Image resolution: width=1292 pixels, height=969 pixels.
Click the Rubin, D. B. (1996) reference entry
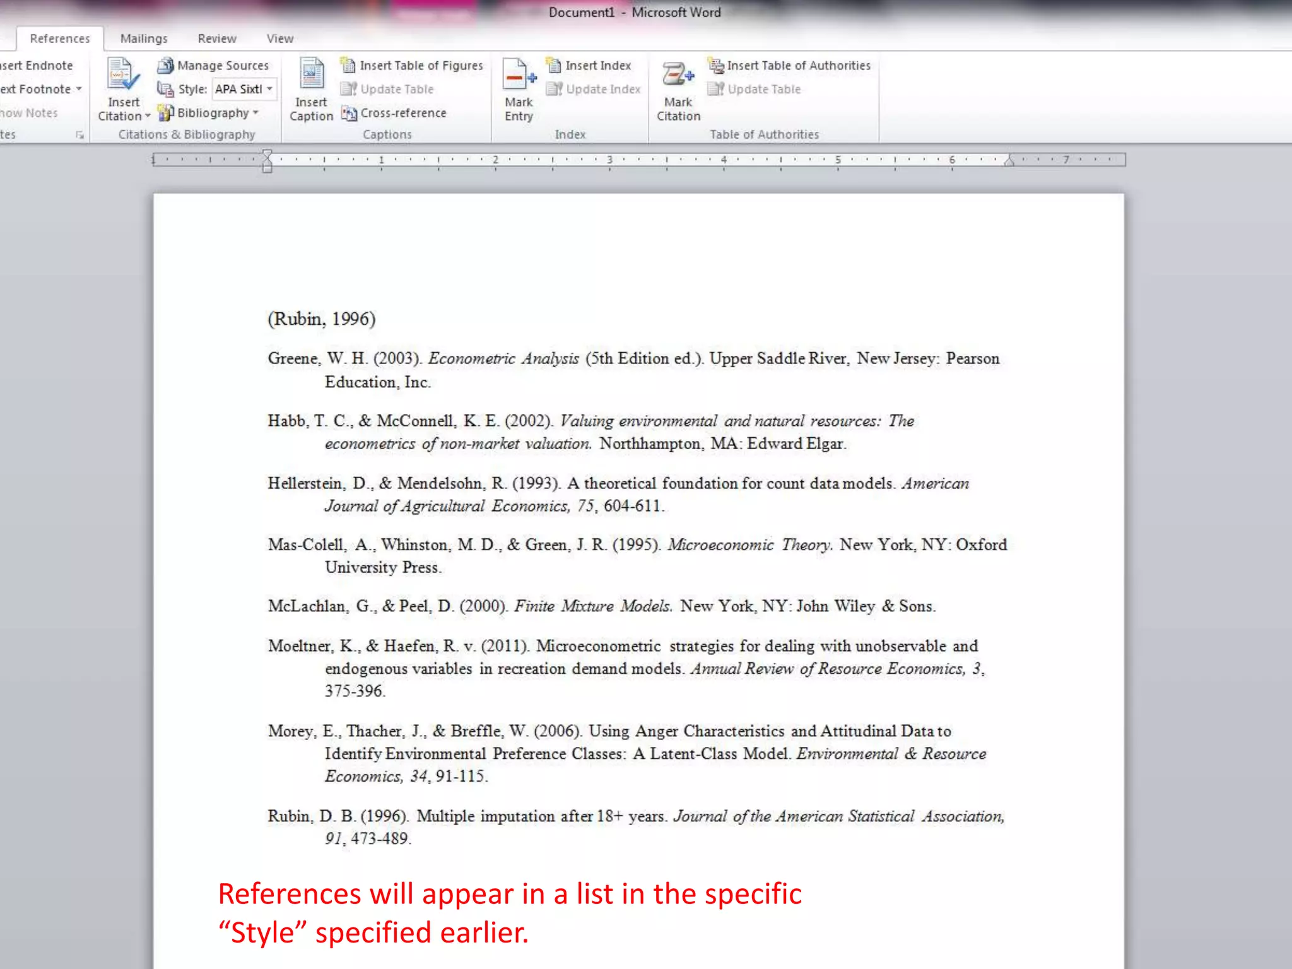(636, 827)
